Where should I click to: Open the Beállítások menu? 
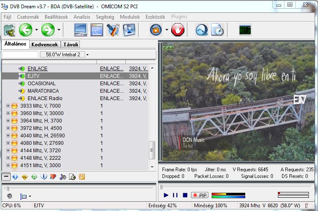coord(56,17)
